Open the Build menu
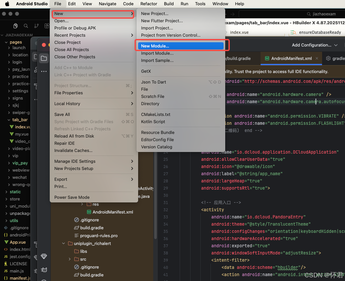 [x=169, y=4]
